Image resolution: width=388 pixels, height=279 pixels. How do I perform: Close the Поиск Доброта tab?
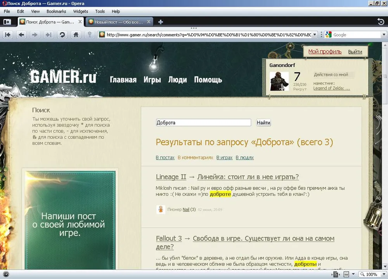click(80, 22)
